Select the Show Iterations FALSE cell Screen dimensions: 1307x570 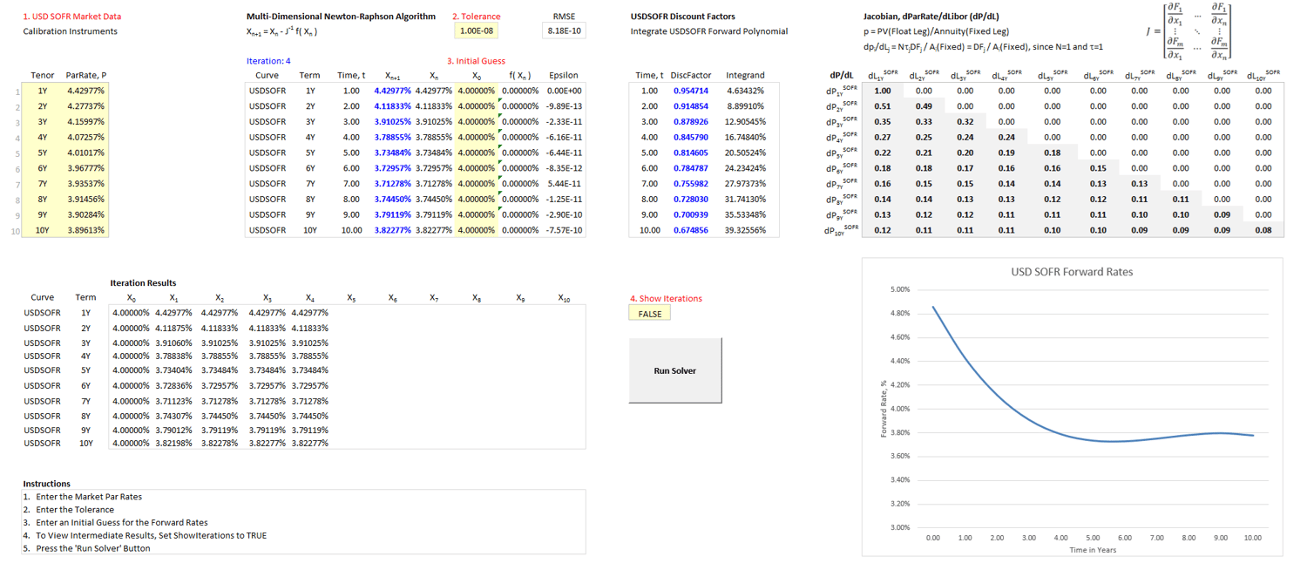pyautogui.click(x=650, y=314)
